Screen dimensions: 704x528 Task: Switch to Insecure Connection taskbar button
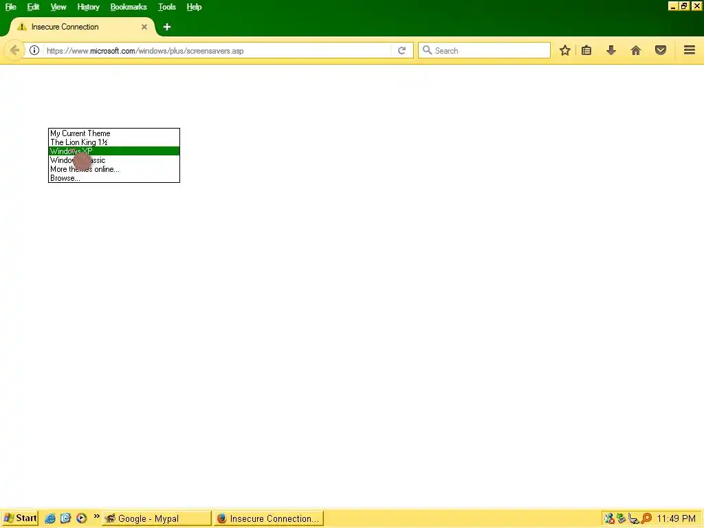click(269, 518)
